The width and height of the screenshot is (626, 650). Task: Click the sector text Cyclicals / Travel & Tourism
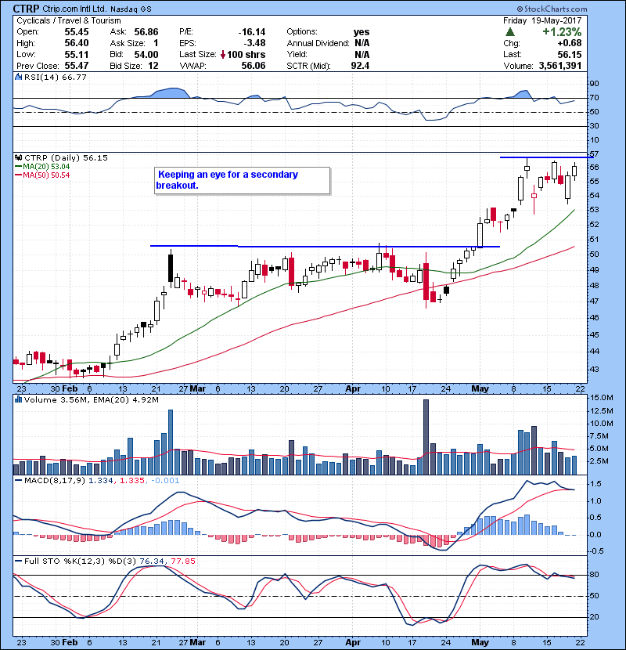pyautogui.click(x=69, y=20)
